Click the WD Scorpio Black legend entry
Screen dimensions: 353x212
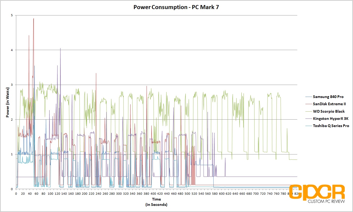click(325, 111)
